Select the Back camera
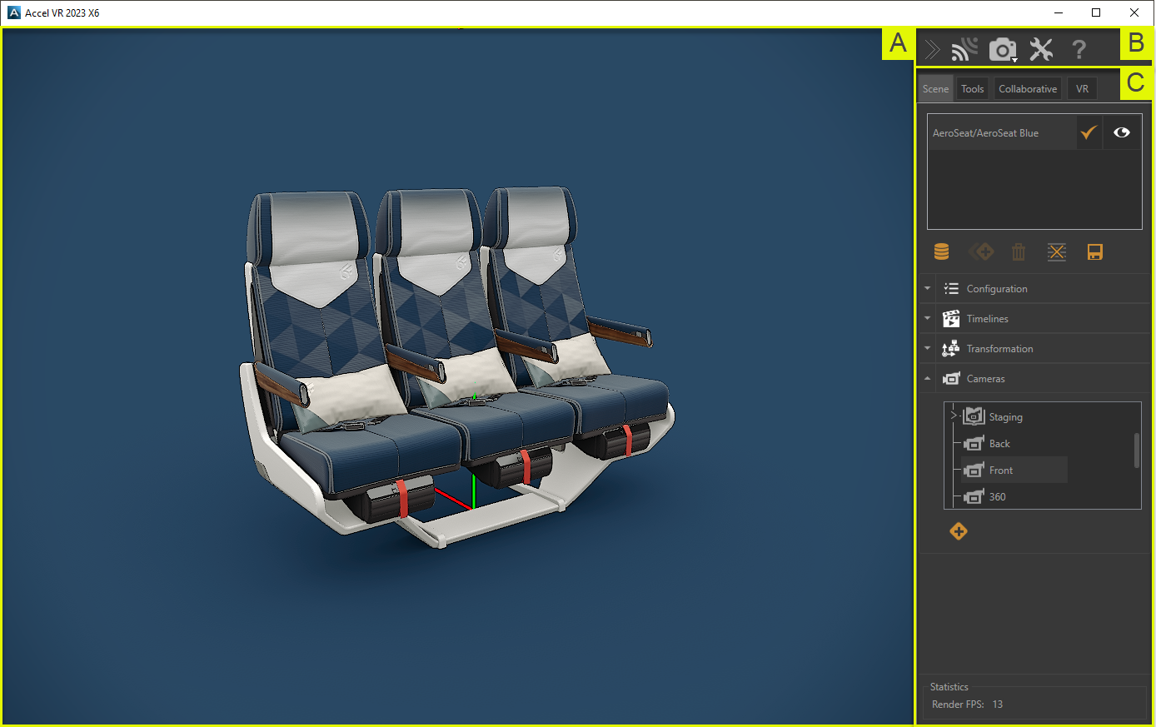 point(999,444)
